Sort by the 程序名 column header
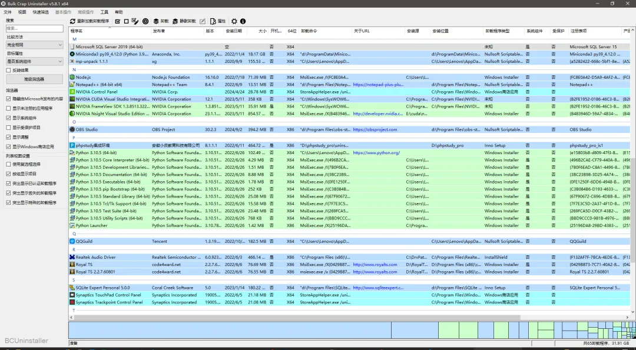Viewport: 636px width, 350px height. point(76,31)
